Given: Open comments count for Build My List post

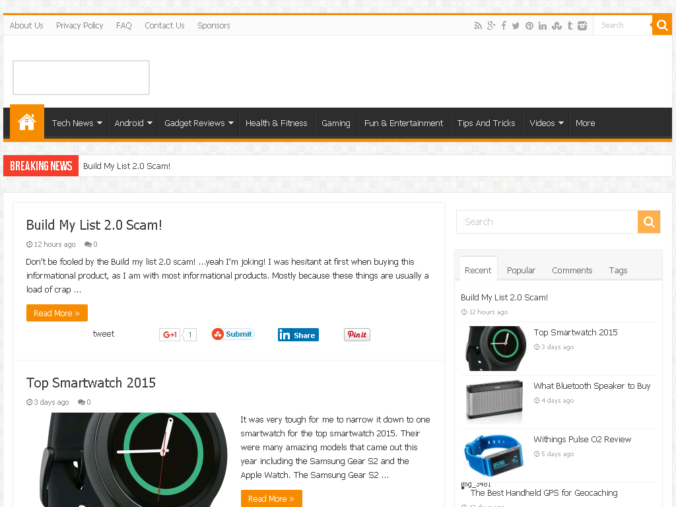Looking at the screenshot, I should tap(91, 244).
